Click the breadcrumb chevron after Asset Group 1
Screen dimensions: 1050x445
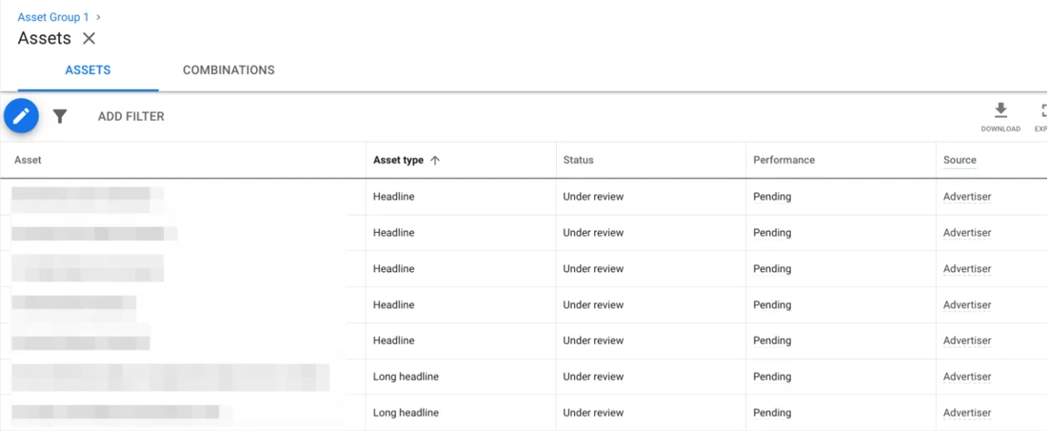point(99,17)
